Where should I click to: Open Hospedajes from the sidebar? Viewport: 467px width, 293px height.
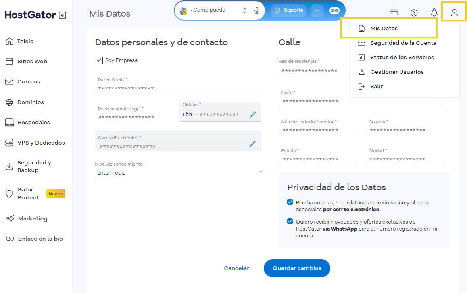(x=33, y=123)
